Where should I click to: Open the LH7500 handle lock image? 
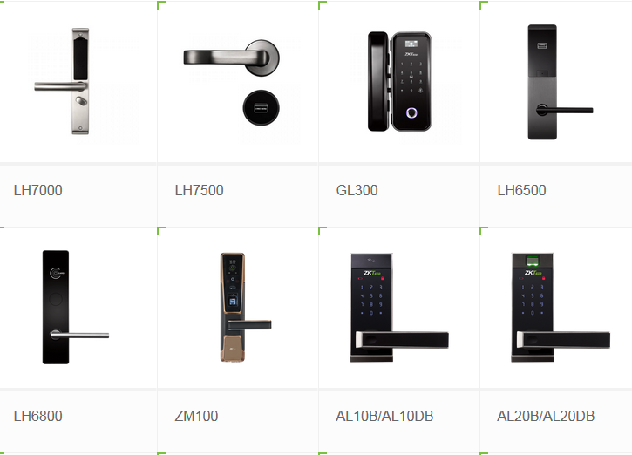click(x=232, y=82)
